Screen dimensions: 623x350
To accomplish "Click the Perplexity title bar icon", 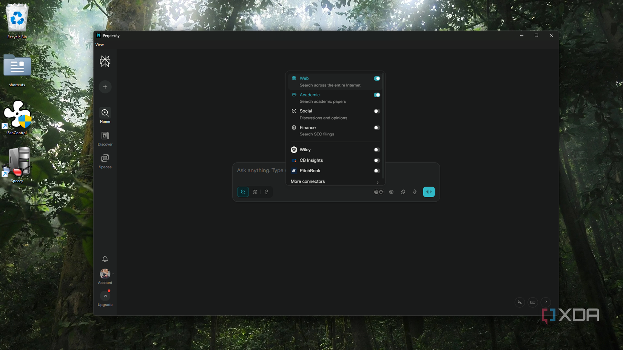I will point(99,35).
